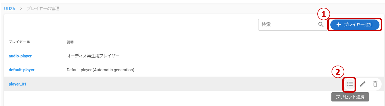This screenshot has width=385, height=106.
Task: Click the red circled number 1 marker
Action: pos(324,13)
